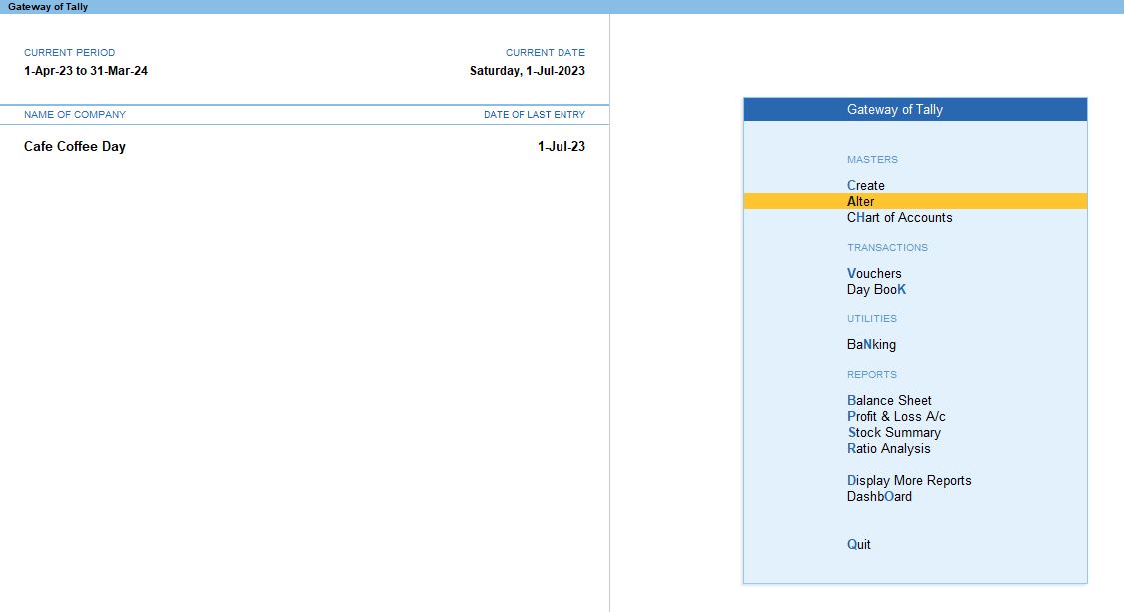Click the CURRENT DATE label
Image resolution: width=1124 pixels, height=612 pixels.
pyautogui.click(x=545, y=52)
